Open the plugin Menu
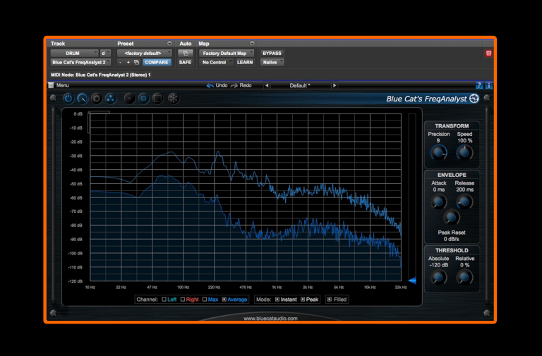542x356 pixels. [x=63, y=85]
